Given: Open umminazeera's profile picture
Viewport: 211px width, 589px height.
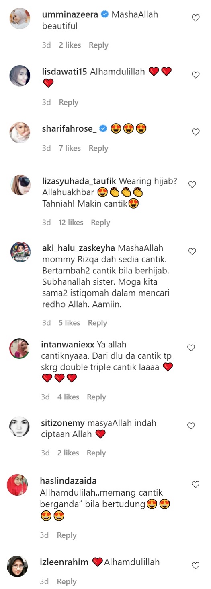Looking at the screenshot, I should pos(20,19).
